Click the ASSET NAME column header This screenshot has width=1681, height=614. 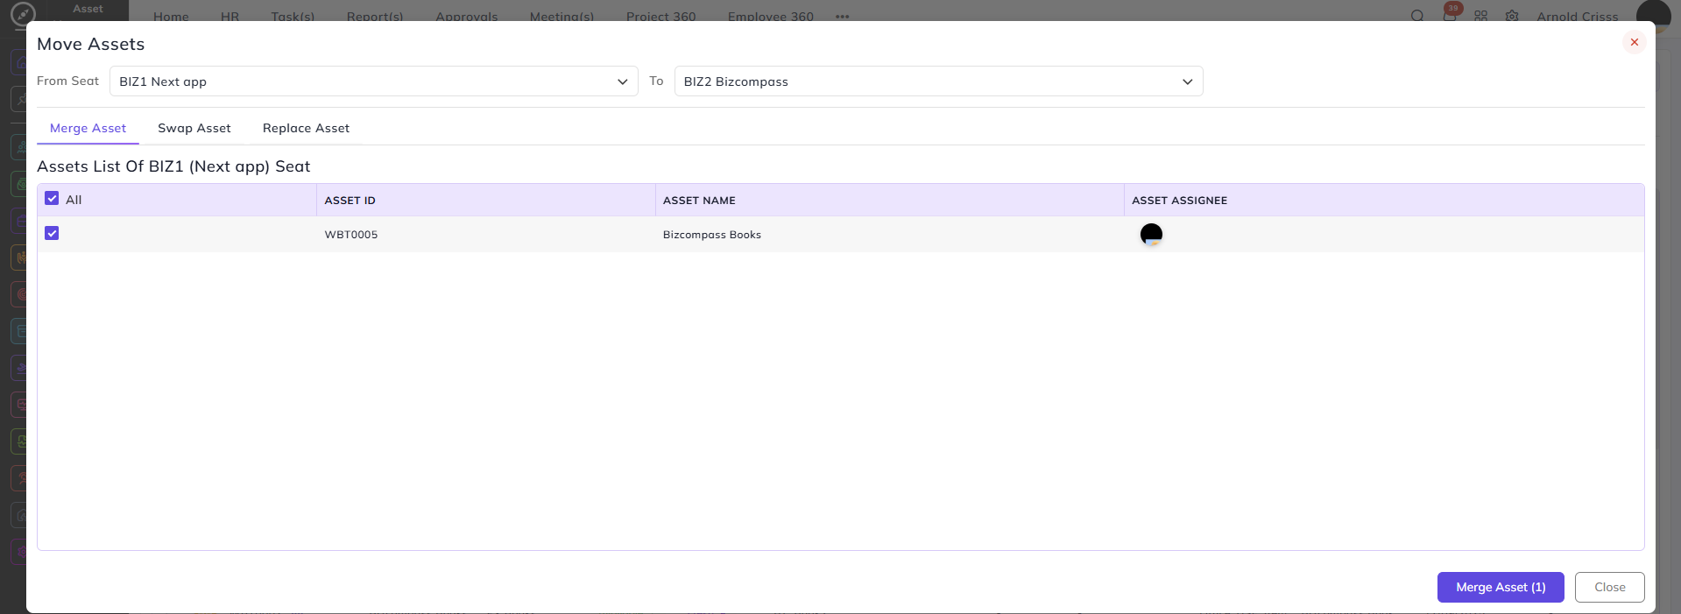[x=699, y=201]
